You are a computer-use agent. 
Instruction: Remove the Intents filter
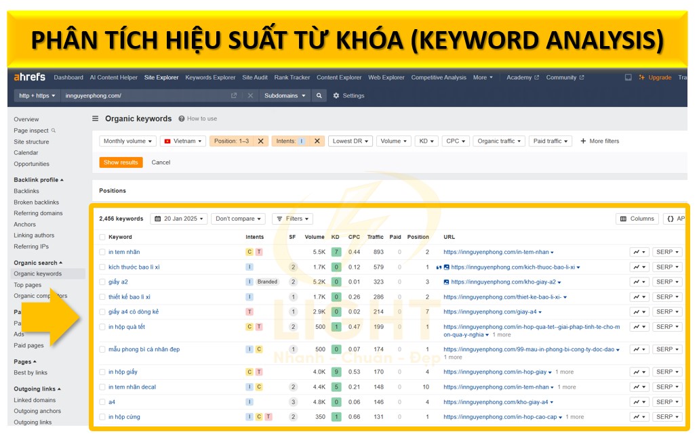click(x=317, y=141)
